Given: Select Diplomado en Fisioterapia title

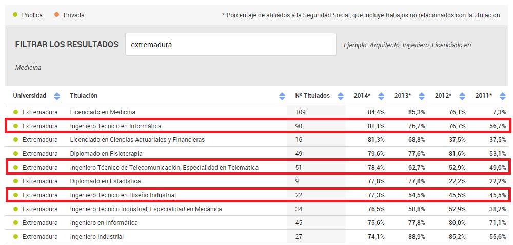Looking at the screenshot, I should 106,154.
